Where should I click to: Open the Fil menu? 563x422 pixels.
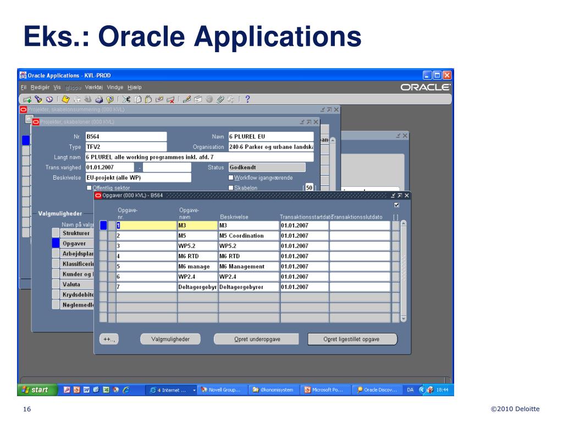pos(23,87)
